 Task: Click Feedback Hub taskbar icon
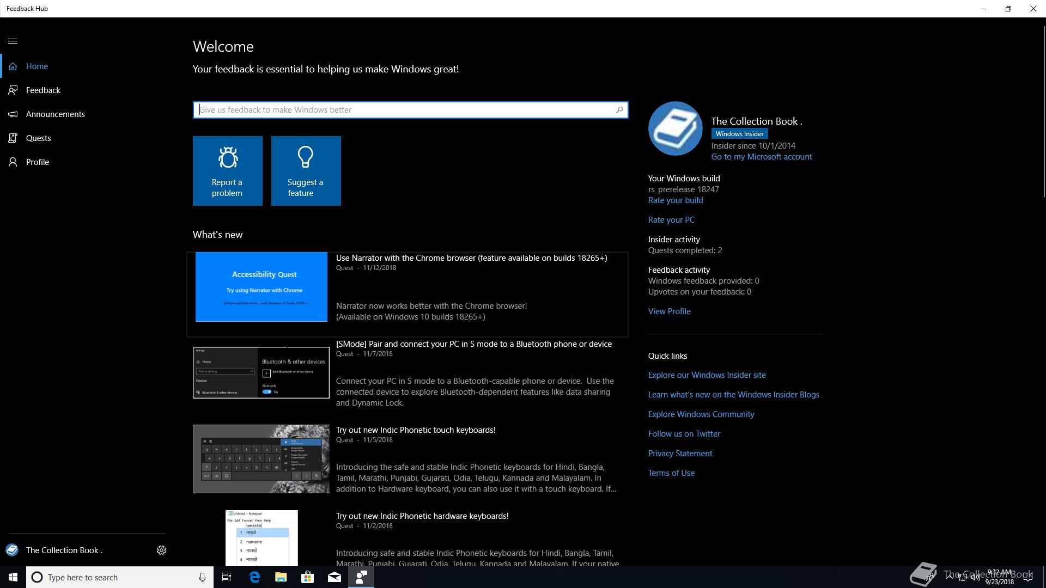361,577
